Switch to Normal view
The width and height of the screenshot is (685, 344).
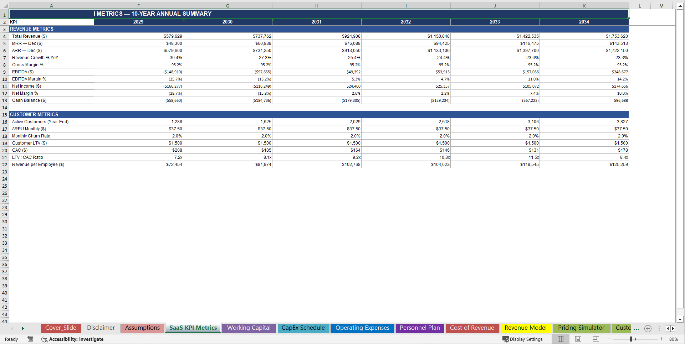point(560,339)
